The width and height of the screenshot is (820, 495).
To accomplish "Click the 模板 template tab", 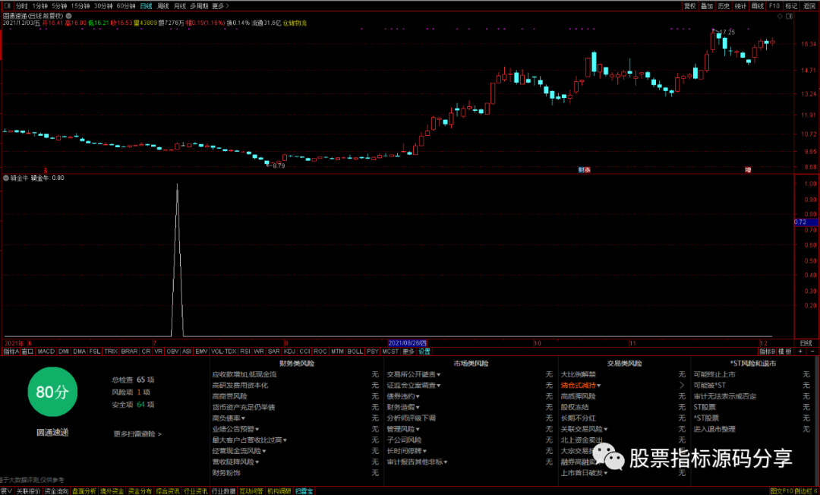I will tap(785, 352).
